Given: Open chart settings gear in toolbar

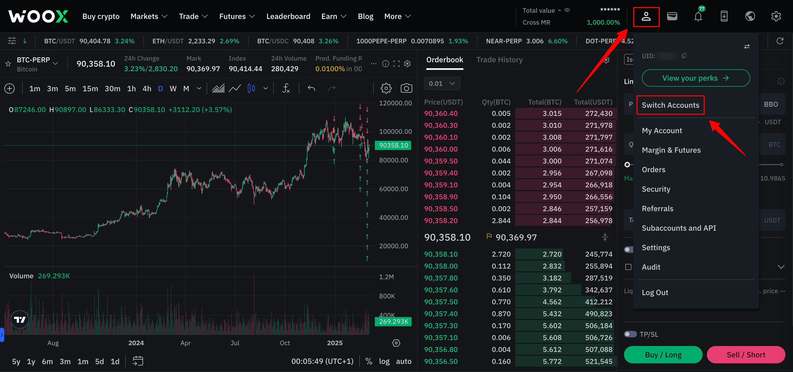Looking at the screenshot, I should [386, 89].
